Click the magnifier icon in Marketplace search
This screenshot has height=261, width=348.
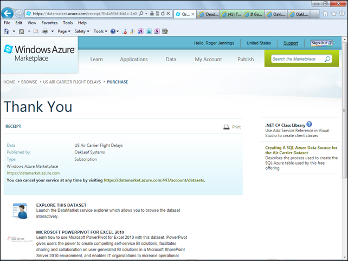327,59
